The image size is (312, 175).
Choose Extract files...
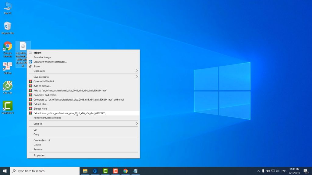pos(83,104)
